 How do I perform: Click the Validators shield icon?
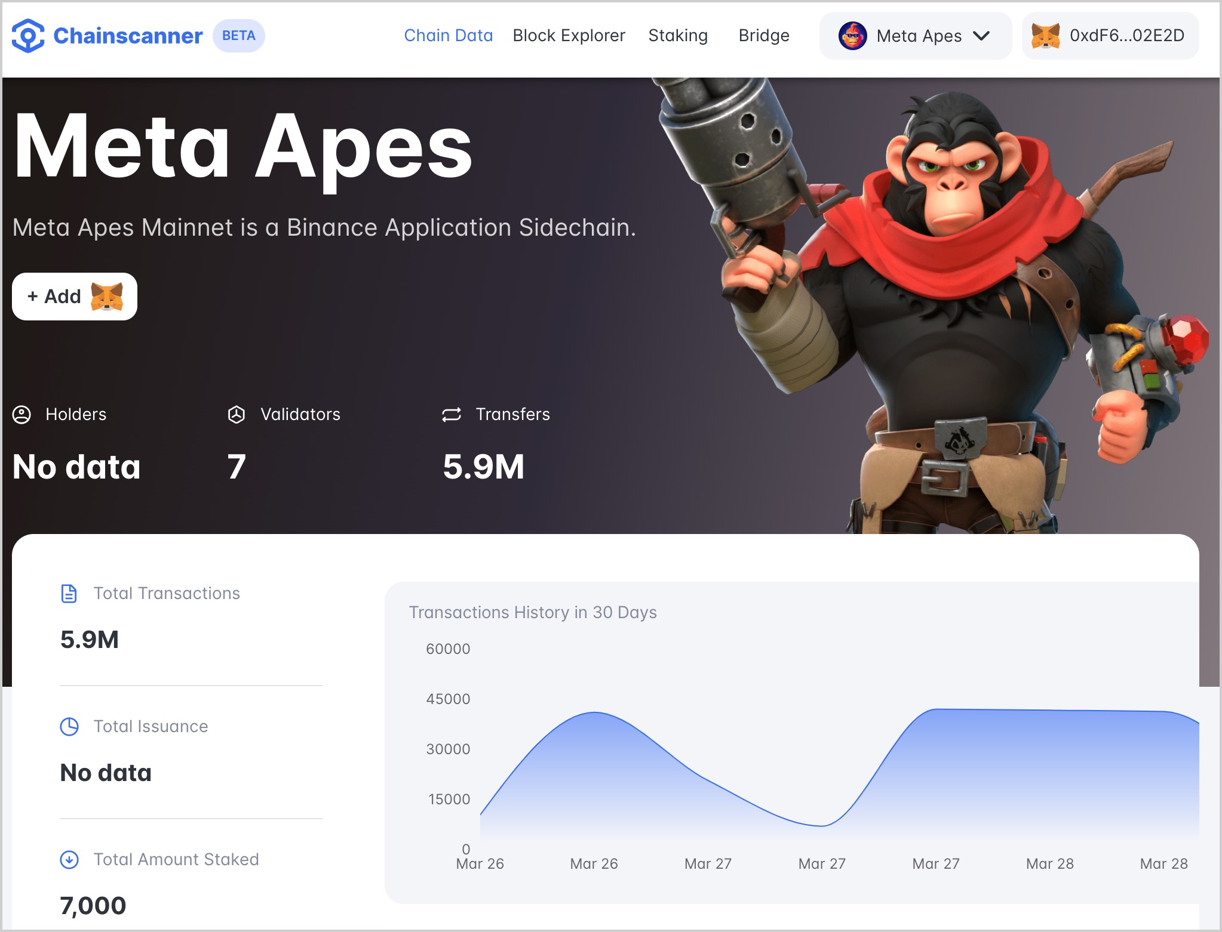coord(237,415)
